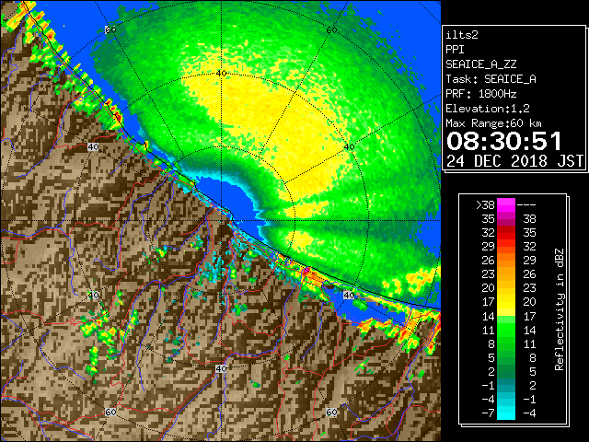Click the '>38' legend label

tap(485, 205)
